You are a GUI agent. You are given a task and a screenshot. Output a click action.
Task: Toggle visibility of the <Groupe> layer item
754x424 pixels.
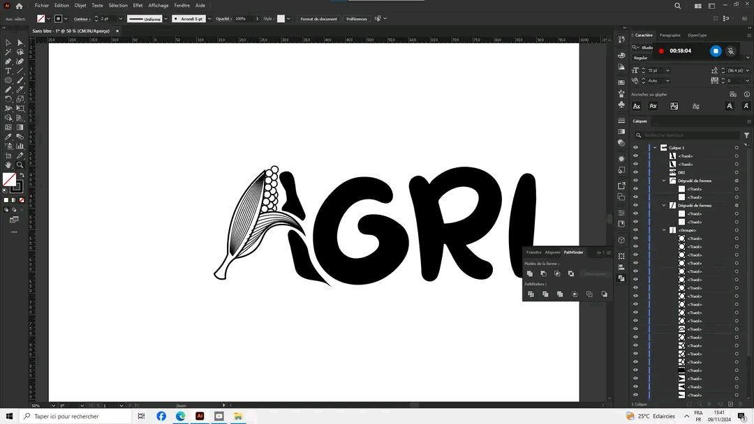click(x=635, y=230)
